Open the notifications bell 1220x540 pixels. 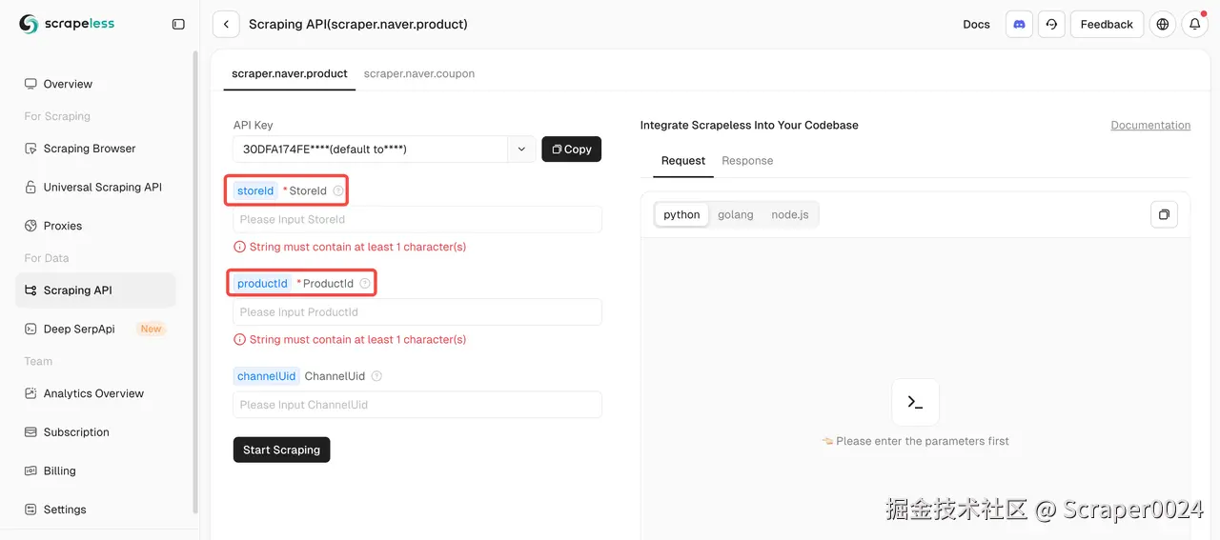1194,24
